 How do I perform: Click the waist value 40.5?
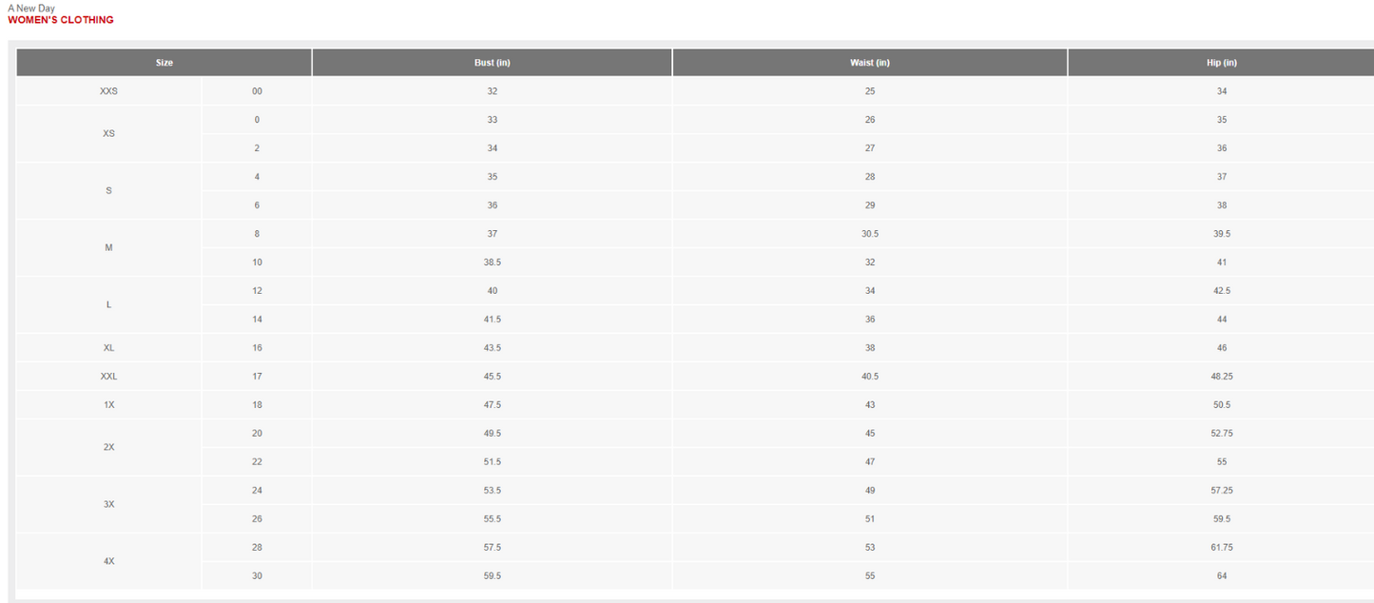click(x=870, y=377)
